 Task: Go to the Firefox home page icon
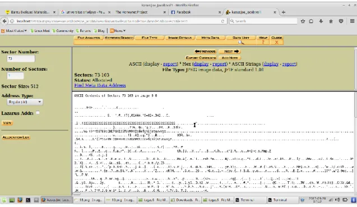click(x=331, y=21)
